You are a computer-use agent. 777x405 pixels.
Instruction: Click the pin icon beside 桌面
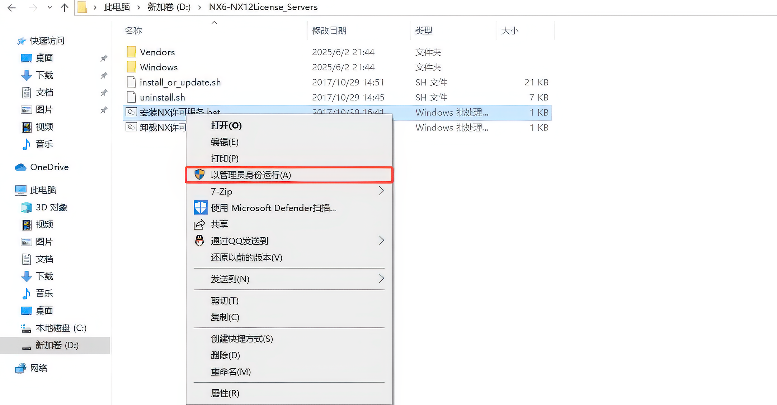(x=104, y=58)
